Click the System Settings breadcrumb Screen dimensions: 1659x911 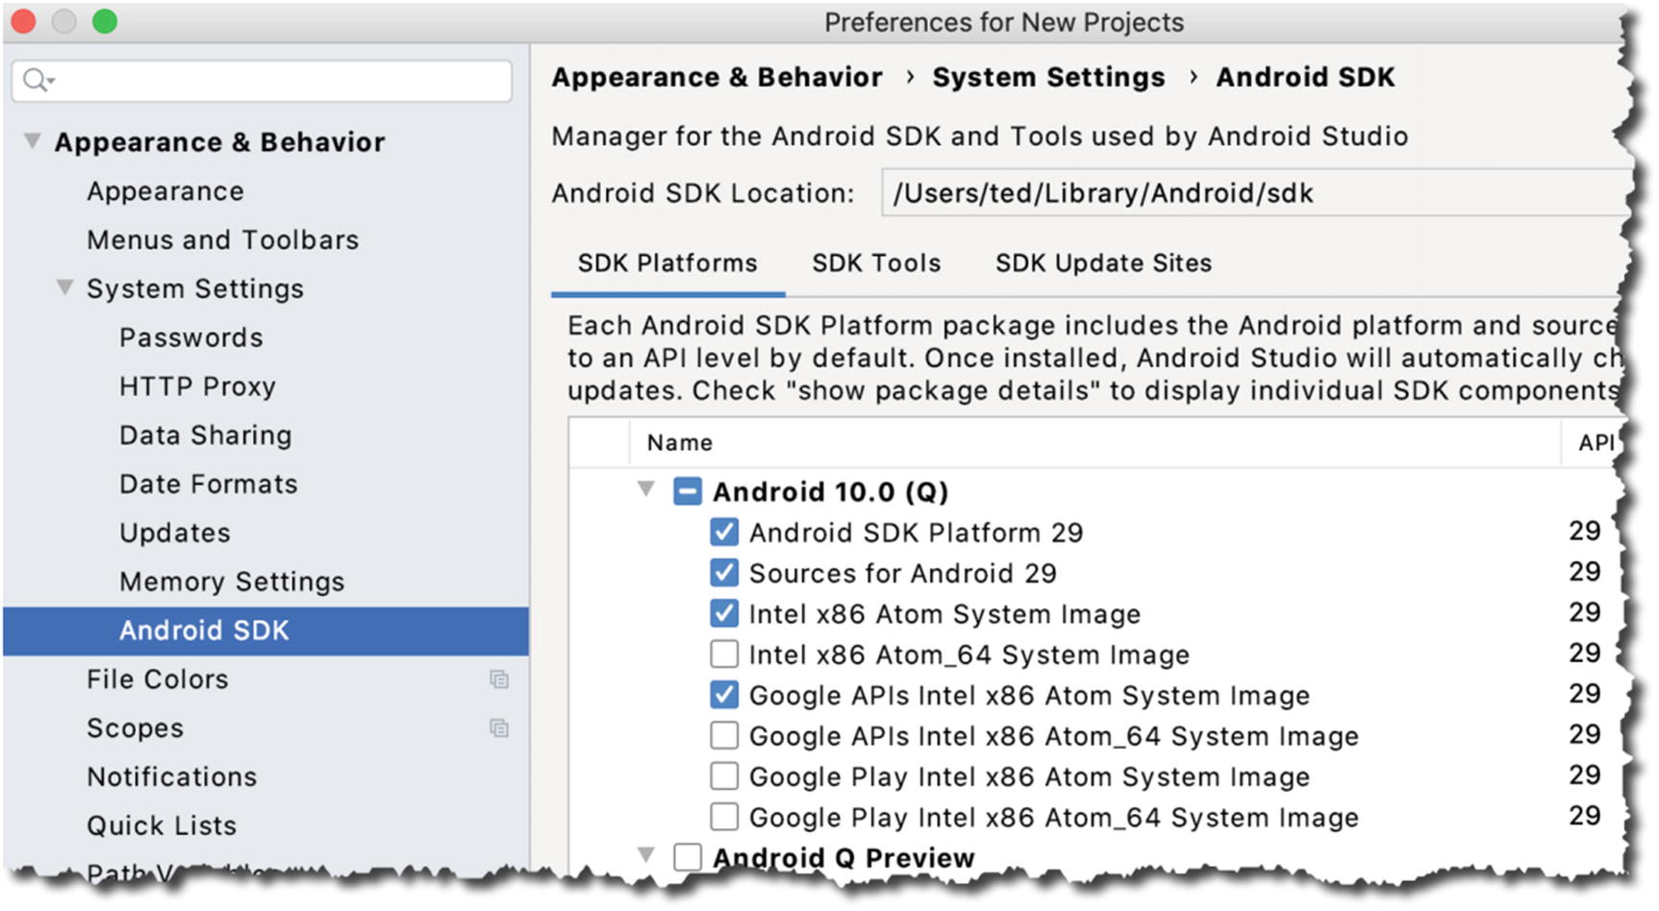(1048, 77)
